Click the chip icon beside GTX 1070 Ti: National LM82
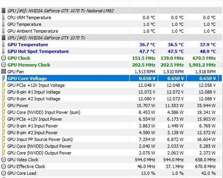The height and width of the screenshot is (178, 223). pyautogui.click(x=3, y=11)
